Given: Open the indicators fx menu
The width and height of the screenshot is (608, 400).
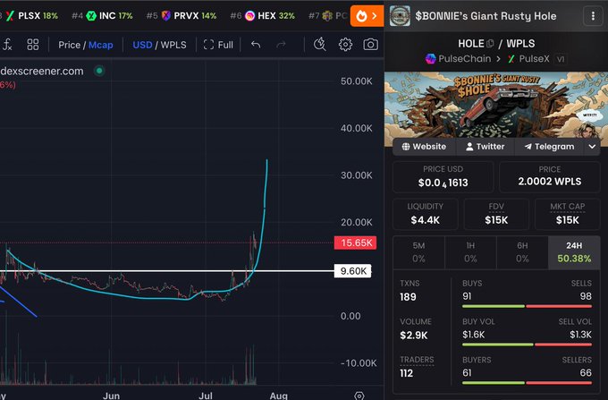Looking at the screenshot, I should pos(7,45).
